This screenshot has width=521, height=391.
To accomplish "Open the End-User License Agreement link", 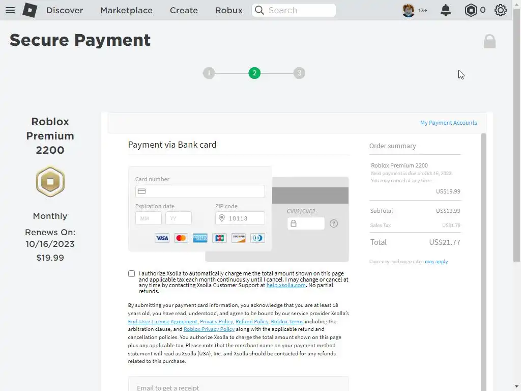I will point(162,322).
